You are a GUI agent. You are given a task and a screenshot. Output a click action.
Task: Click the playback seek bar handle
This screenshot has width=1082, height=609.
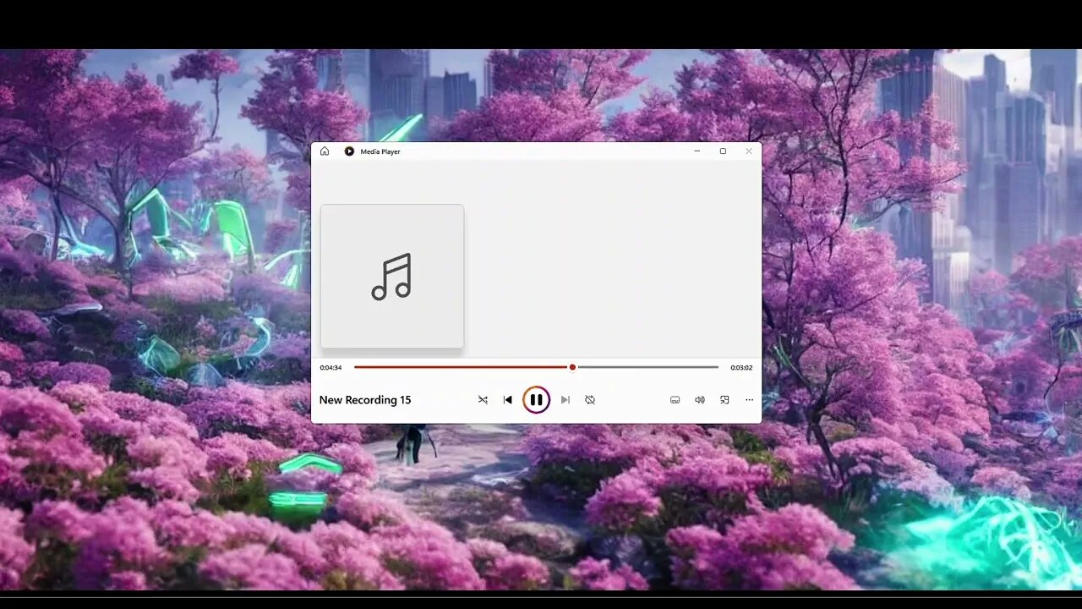(x=572, y=367)
